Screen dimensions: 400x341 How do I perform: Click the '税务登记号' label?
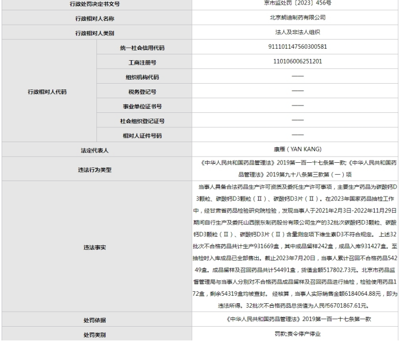(x=142, y=92)
